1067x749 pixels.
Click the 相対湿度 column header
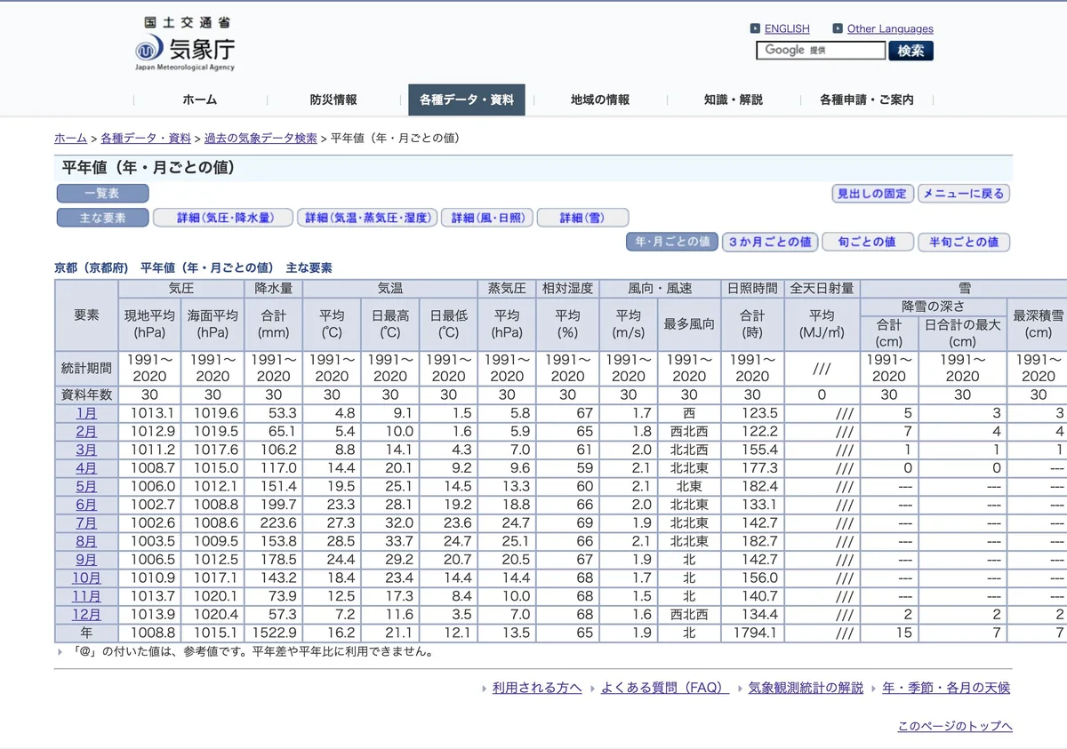click(567, 289)
